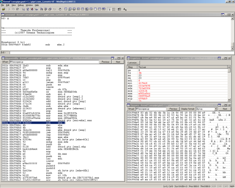This screenshot has width=235, height=188.
Task: Click the Reg column header
Action: pos(132,67)
